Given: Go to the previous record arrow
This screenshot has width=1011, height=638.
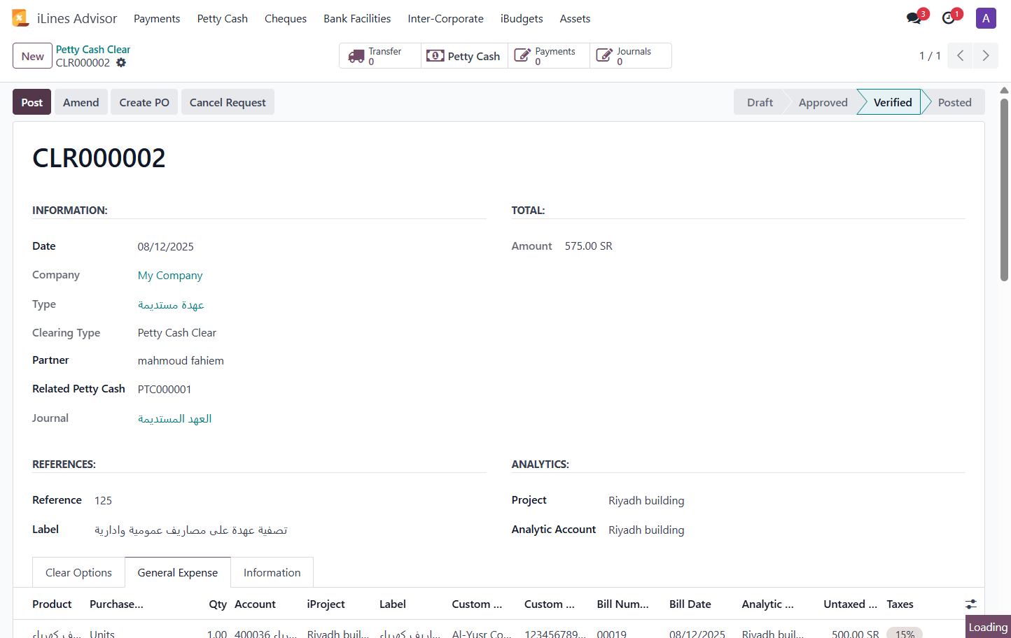Looking at the screenshot, I should 960,56.
